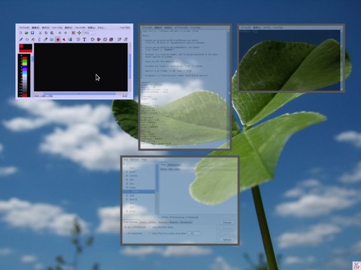
Task: Switch to the Directories tab
Action: (x=174, y=165)
